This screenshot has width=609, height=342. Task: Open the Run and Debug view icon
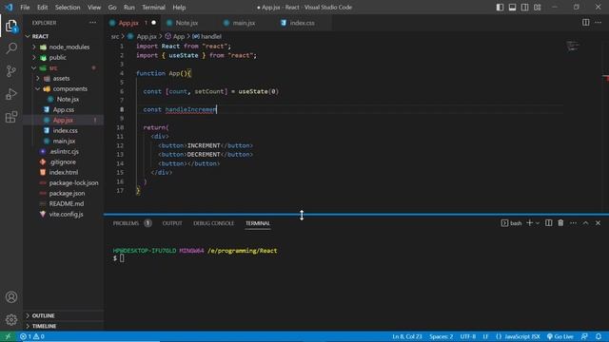[11, 94]
